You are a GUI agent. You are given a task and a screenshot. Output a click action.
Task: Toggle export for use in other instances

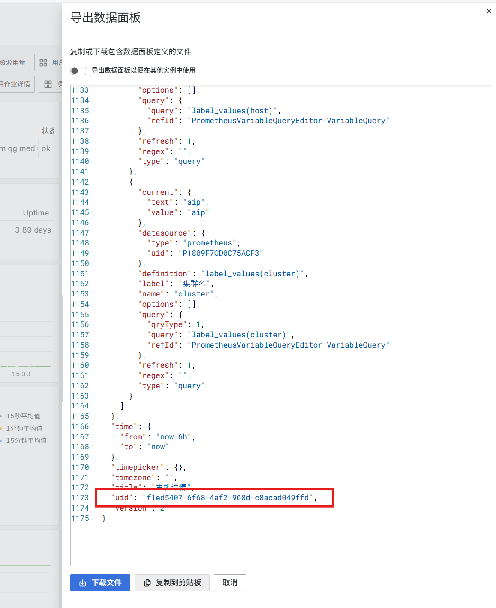[x=79, y=70]
